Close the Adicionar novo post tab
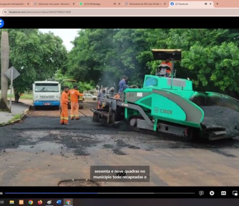 tap(73, 4)
